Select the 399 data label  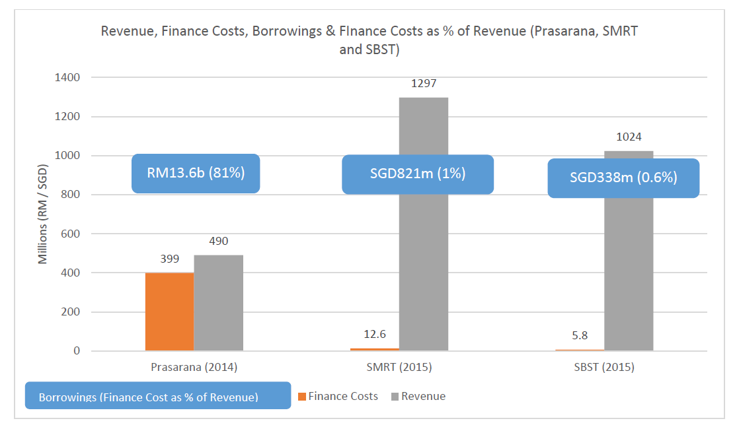[170, 259]
